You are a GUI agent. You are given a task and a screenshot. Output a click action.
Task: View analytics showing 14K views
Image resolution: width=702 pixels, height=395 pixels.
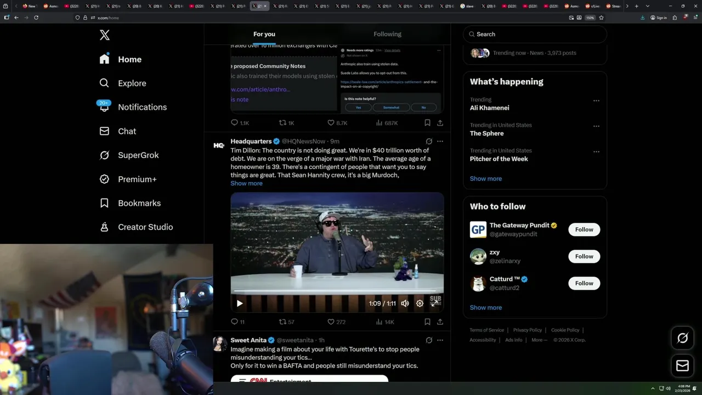click(x=384, y=322)
